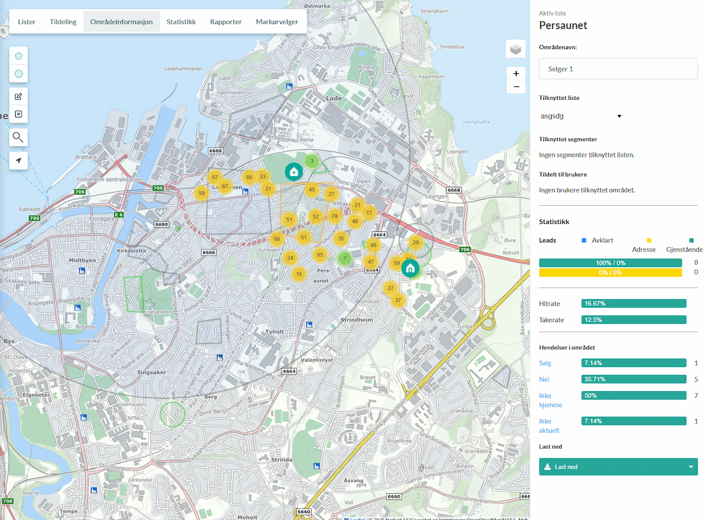Open the Statistikk tab

(181, 22)
